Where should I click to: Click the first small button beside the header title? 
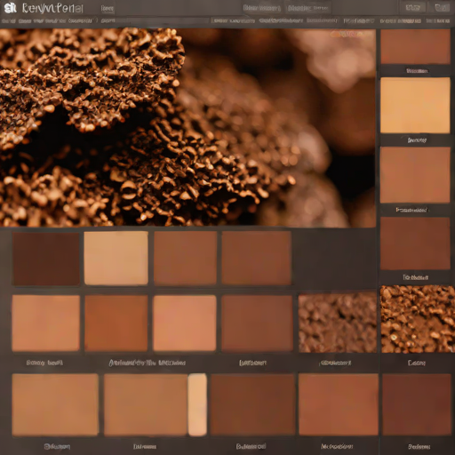pyautogui.click(x=108, y=9)
